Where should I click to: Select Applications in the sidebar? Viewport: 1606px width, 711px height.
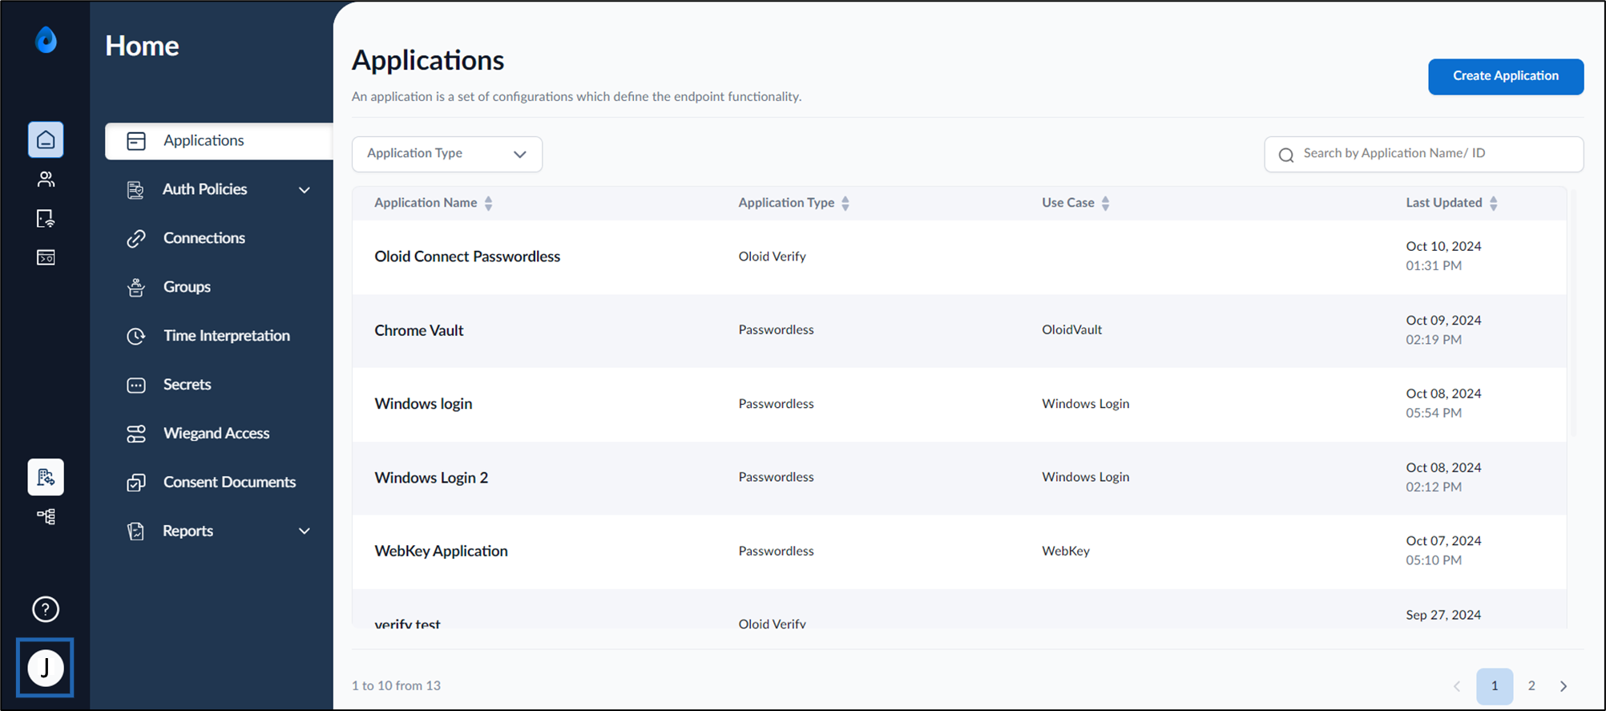pos(219,141)
